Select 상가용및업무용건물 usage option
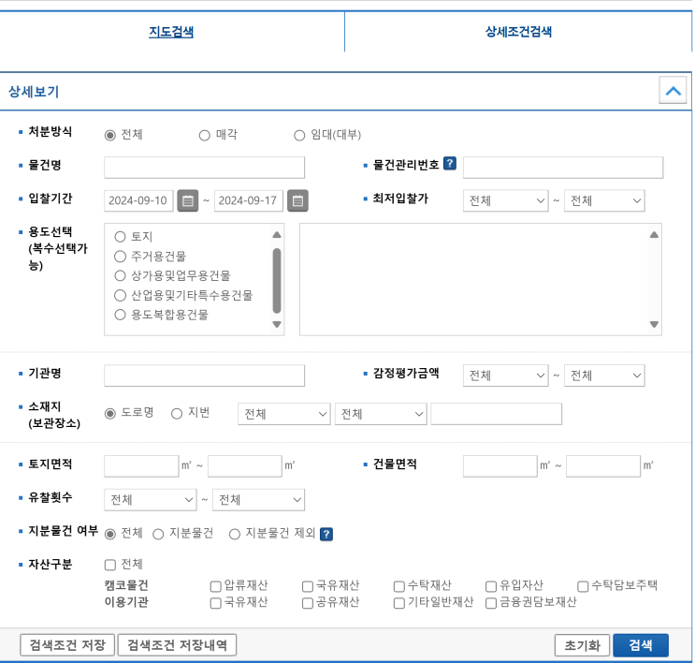 point(120,275)
